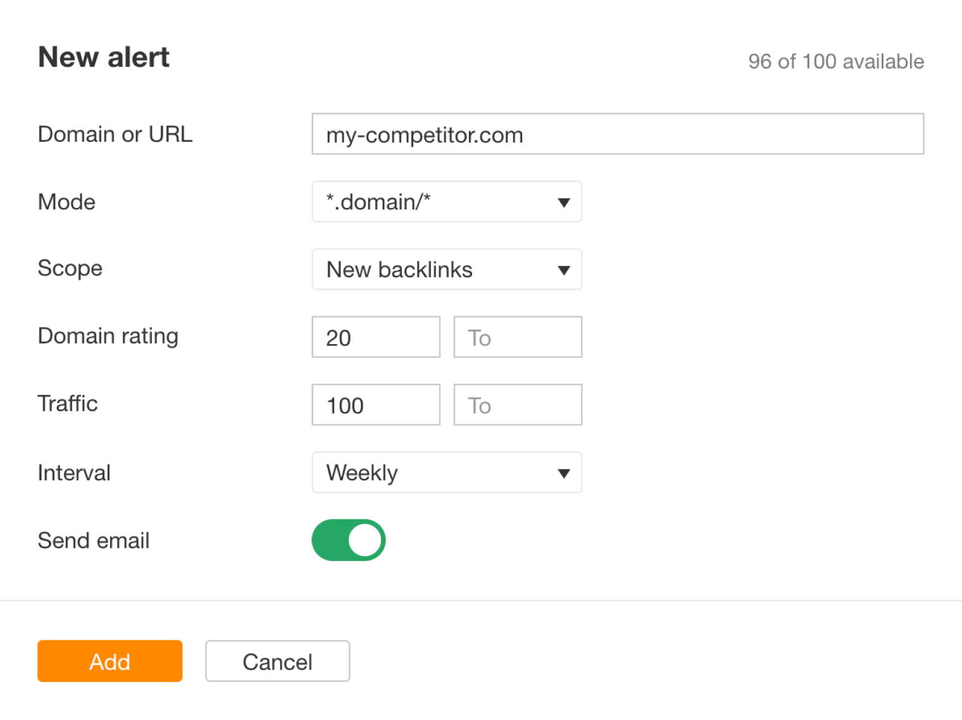Click the Domain rating label
This screenshot has width=962, height=720.
click(x=108, y=336)
